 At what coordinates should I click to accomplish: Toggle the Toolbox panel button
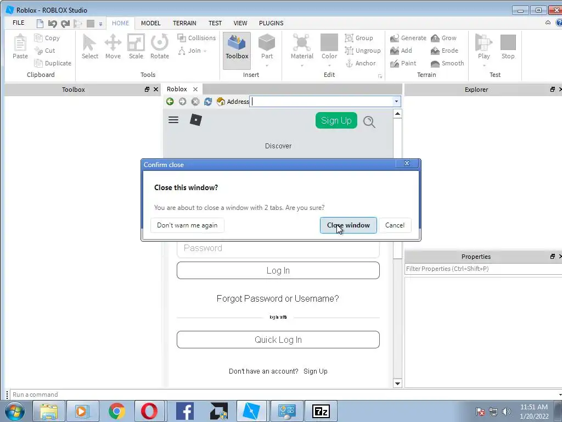[237, 50]
